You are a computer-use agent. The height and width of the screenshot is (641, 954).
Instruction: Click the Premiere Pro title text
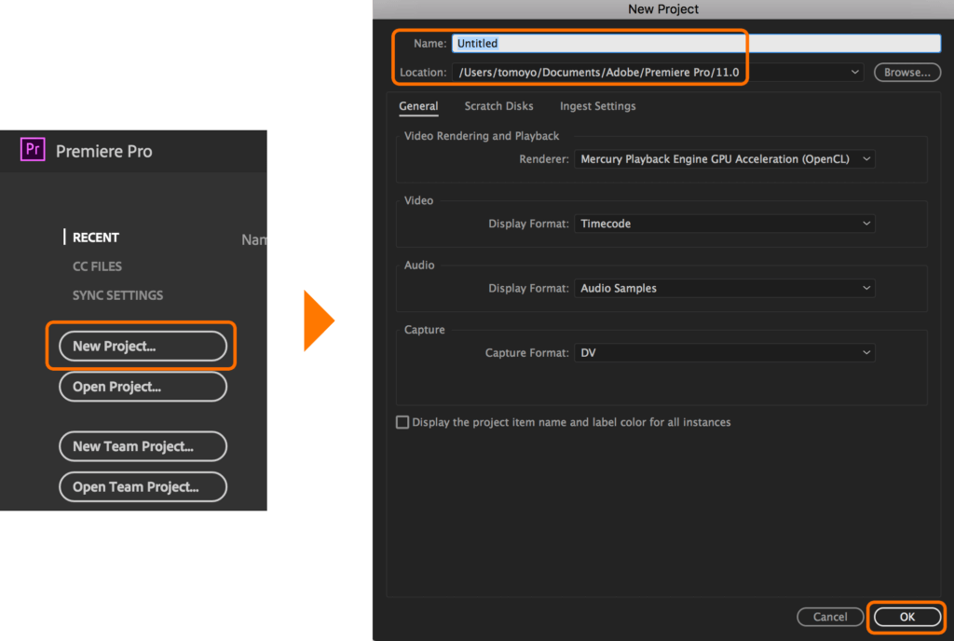(104, 152)
